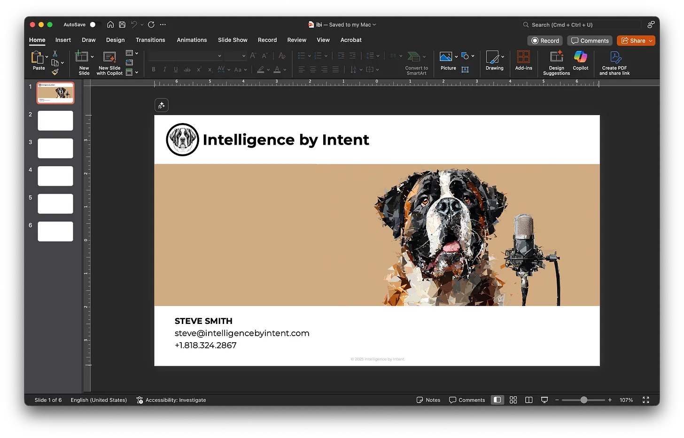
Task: Switch to Slide Sorter grid view
Action: pyautogui.click(x=513, y=400)
